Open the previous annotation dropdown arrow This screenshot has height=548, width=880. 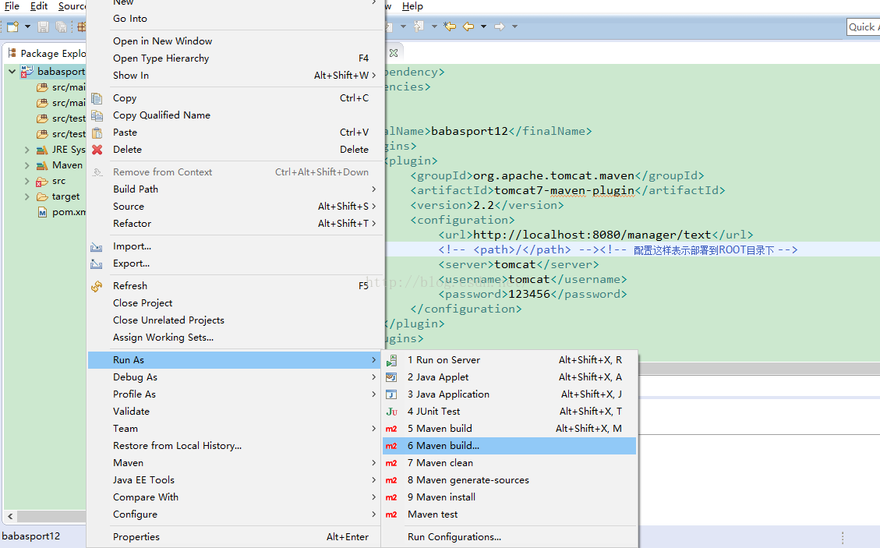(434, 27)
